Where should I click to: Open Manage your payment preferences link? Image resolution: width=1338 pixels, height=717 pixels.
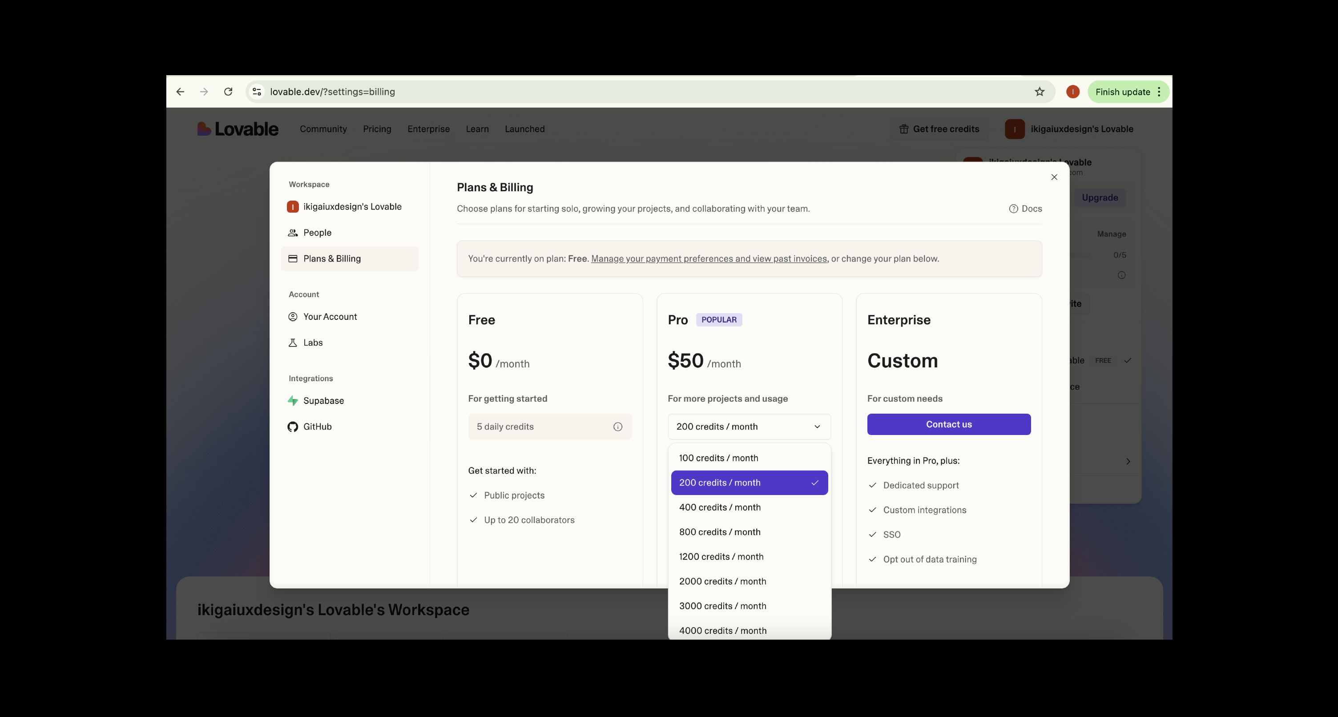point(709,259)
